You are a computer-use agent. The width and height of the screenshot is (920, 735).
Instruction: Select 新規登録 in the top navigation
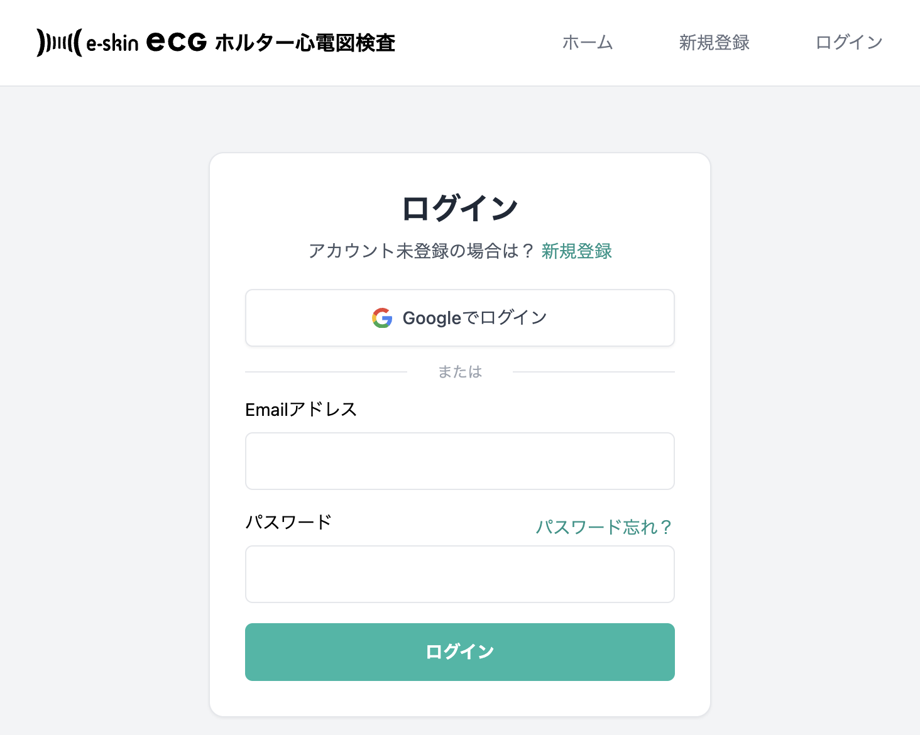(x=713, y=42)
